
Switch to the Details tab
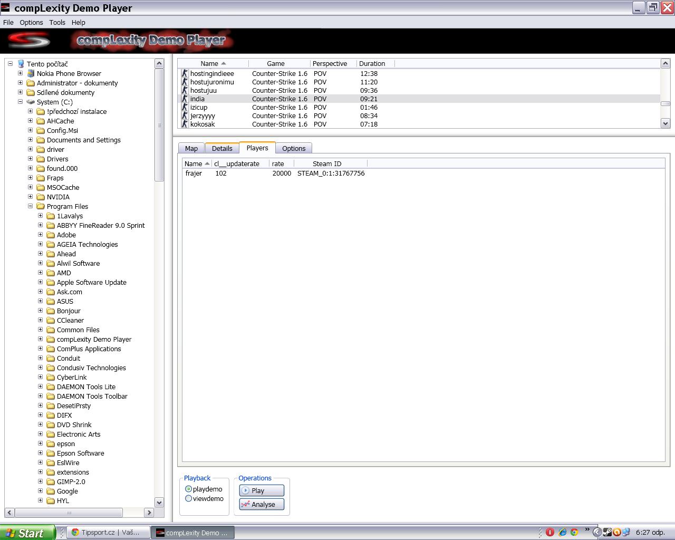222,148
